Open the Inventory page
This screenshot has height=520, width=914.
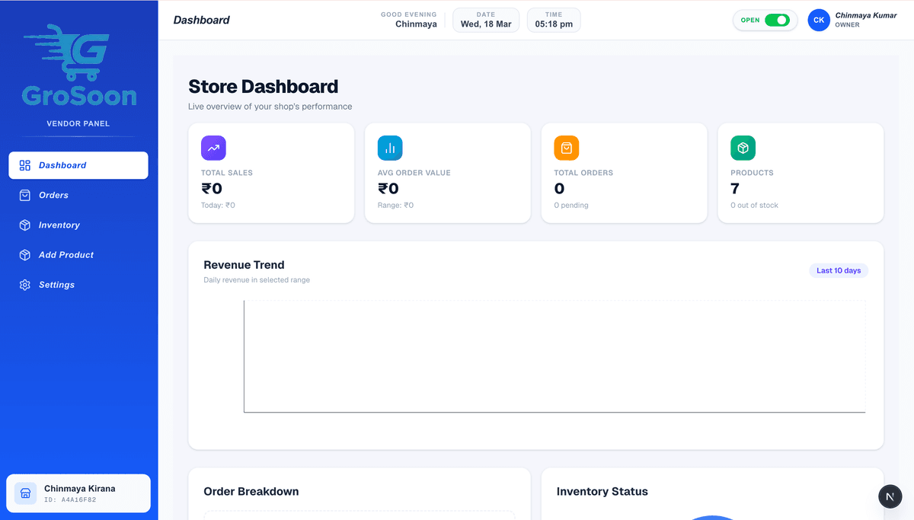78,225
